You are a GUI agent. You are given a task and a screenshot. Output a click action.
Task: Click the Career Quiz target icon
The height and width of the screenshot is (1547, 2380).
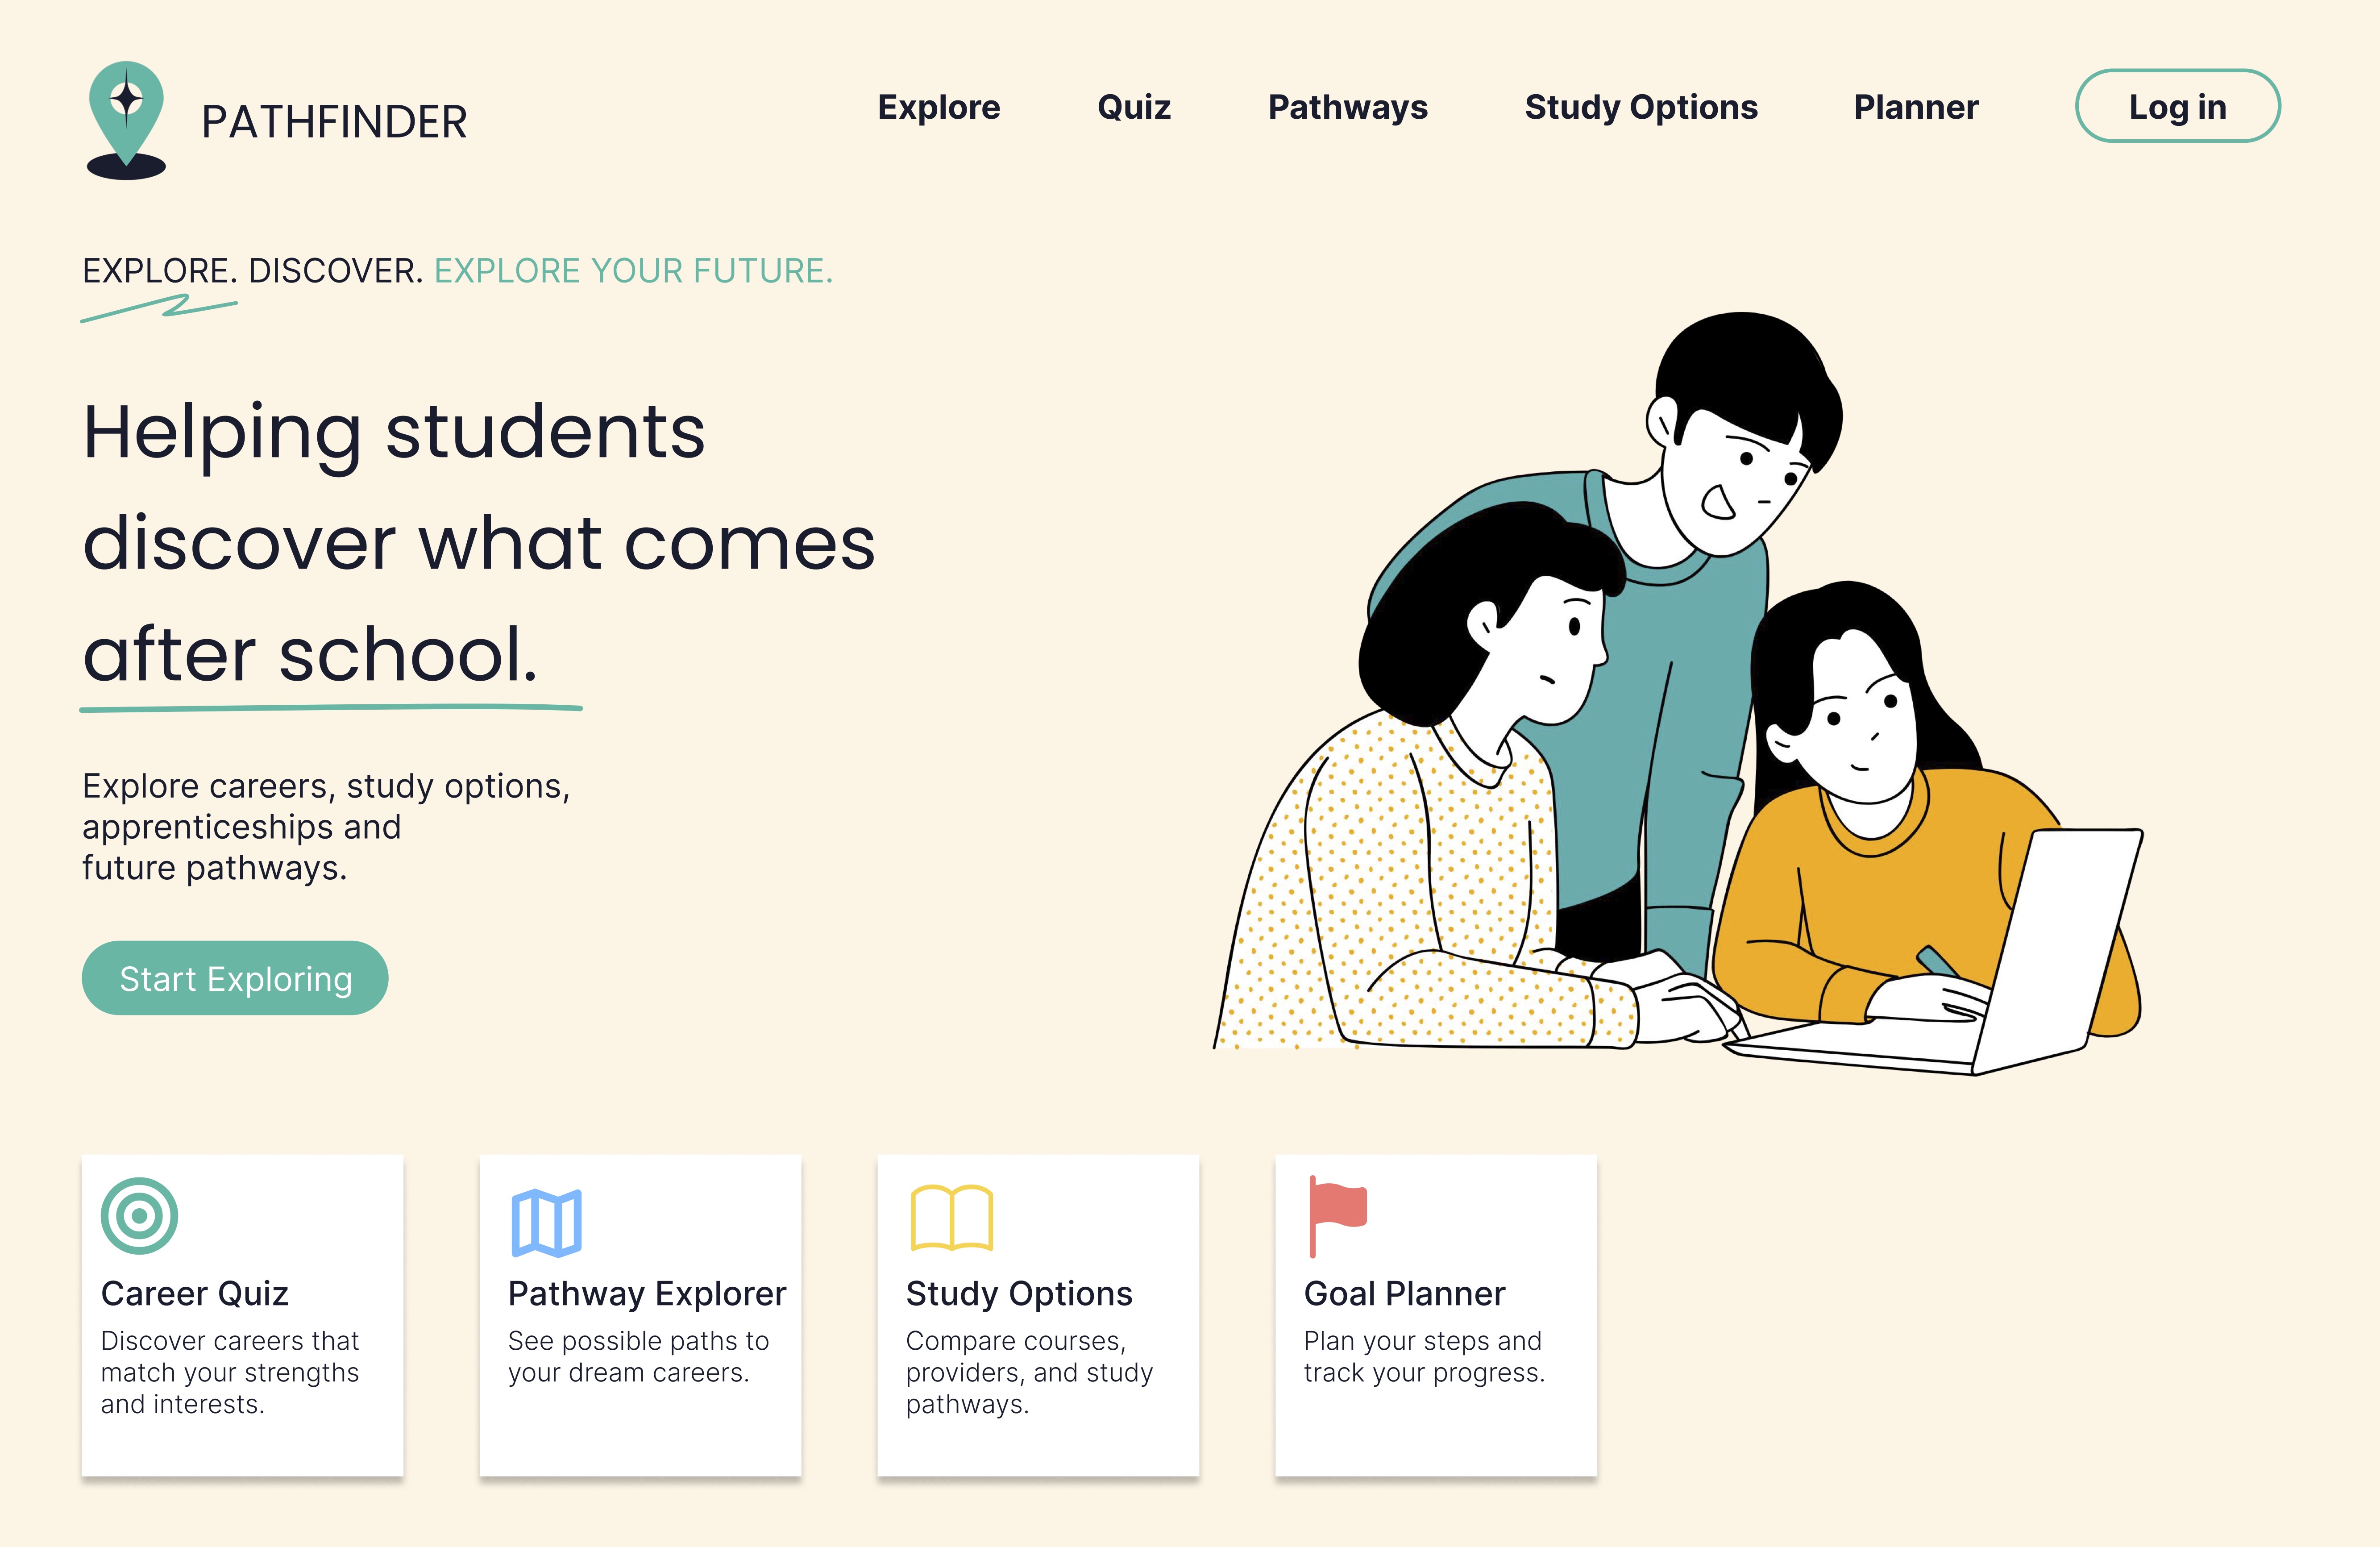[139, 1216]
